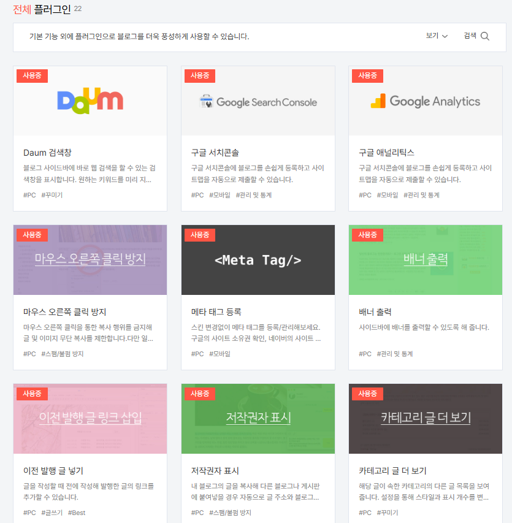512x523 pixels.
Task: Click #꾸미기 tag under 카테고리 글 더 보기
Action: (388, 513)
